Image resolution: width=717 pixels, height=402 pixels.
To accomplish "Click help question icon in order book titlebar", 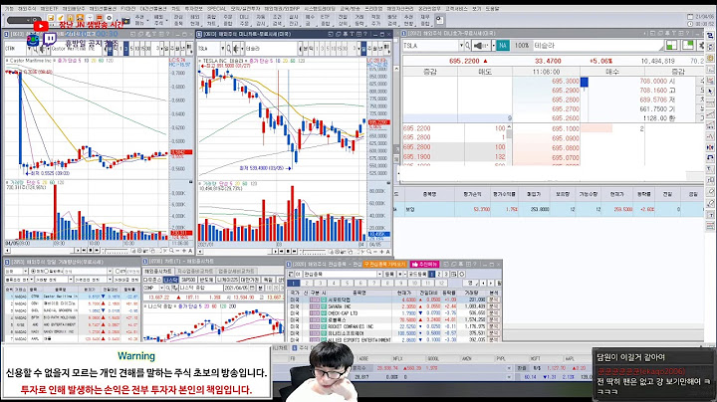I will tap(688, 34).
